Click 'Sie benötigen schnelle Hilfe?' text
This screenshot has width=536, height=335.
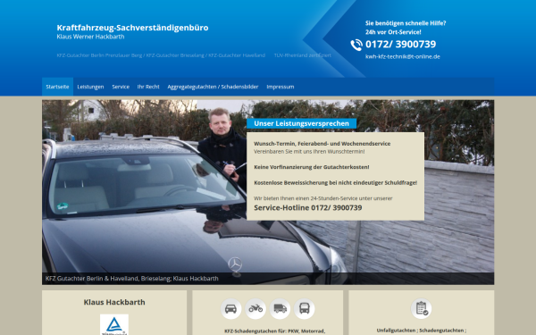[406, 23]
